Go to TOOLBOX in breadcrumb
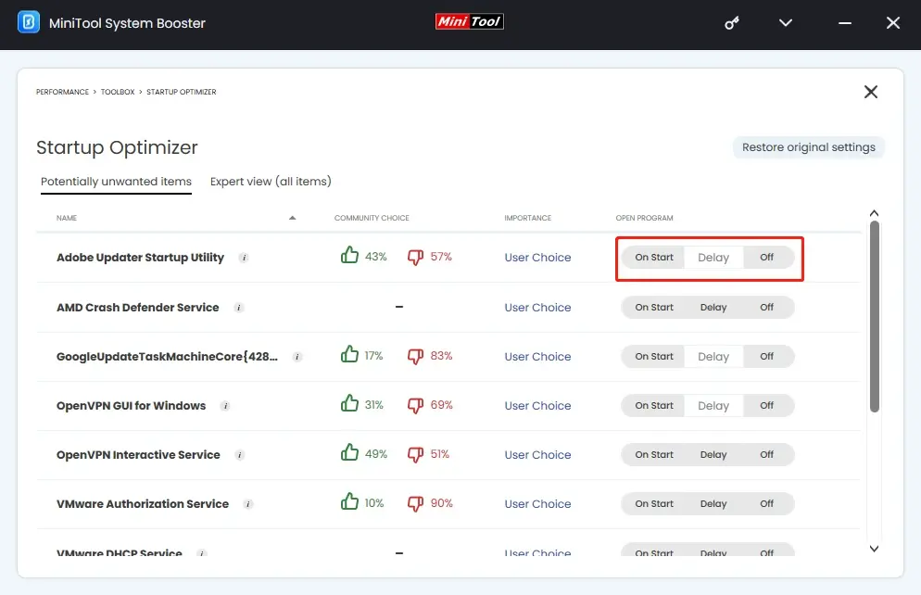921x595 pixels. (118, 93)
